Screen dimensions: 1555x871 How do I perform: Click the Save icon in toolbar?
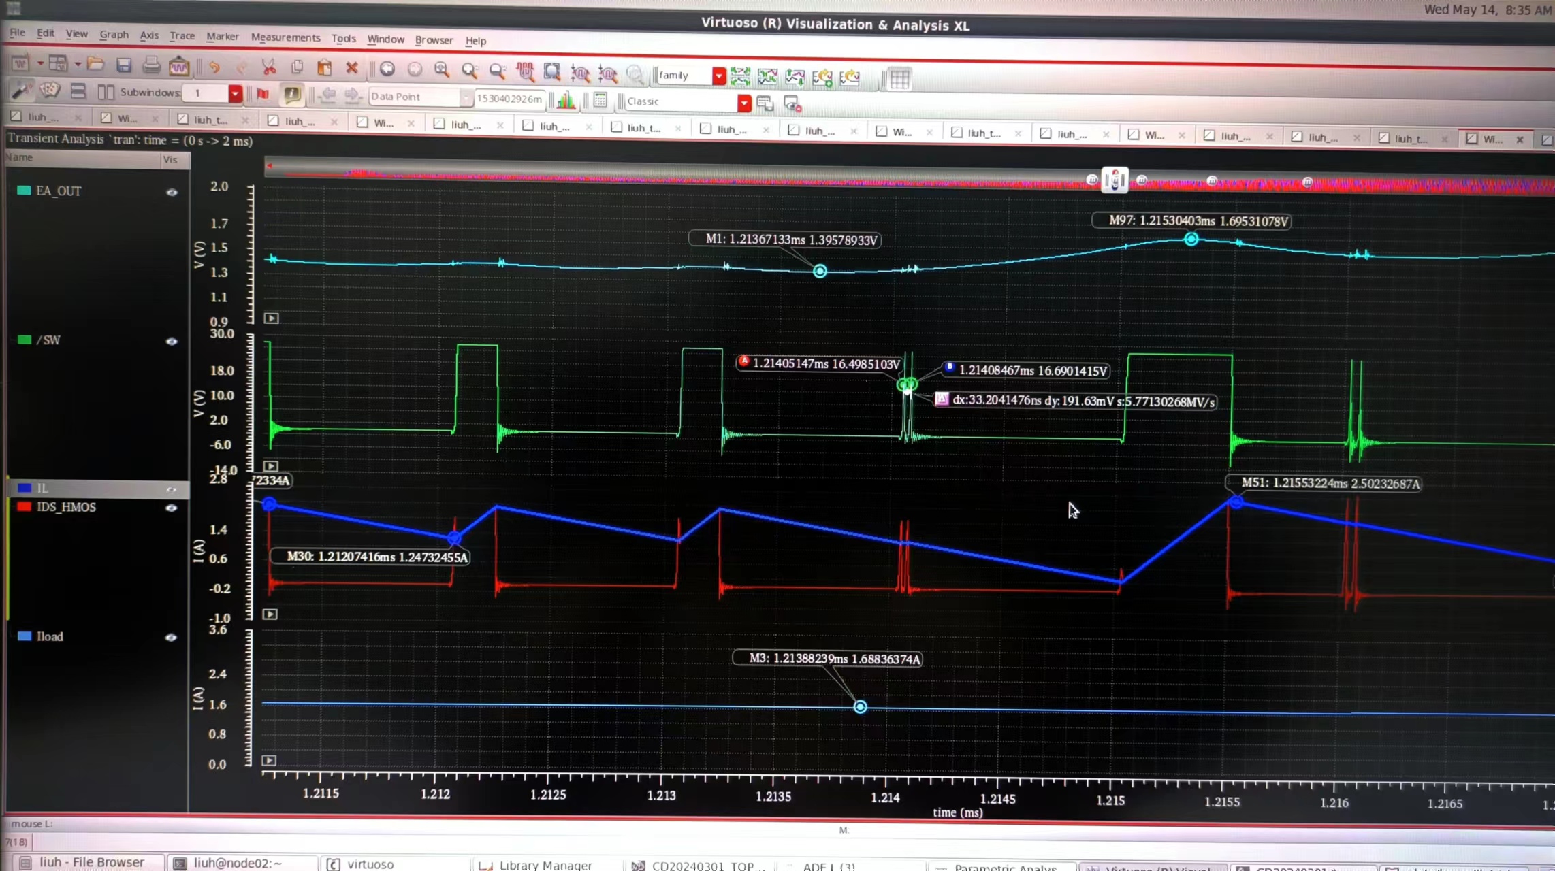[123, 65]
